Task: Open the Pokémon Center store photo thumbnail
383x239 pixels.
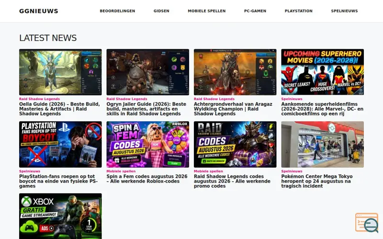Action: pos(322,144)
